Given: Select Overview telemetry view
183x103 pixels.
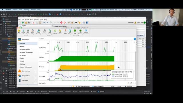Looking at the screenshot, I should (x=27, y=43).
